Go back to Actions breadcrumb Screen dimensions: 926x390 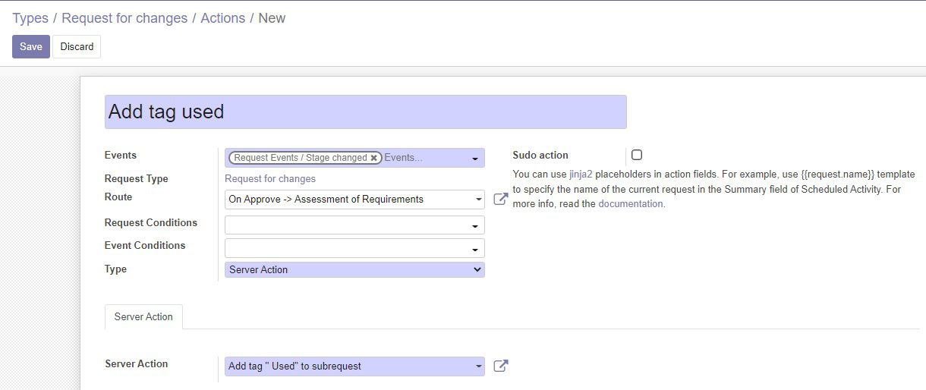coord(222,18)
